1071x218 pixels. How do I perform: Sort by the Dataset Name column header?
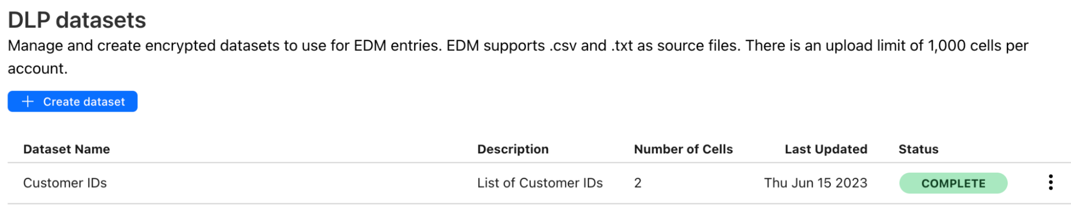click(x=66, y=149)
